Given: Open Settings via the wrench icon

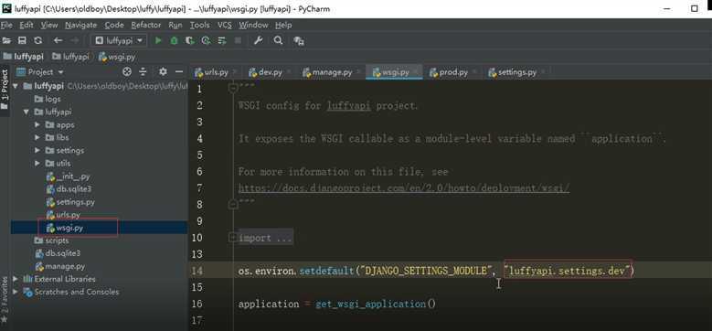Looking at the screenshot, I should point(259,41).
